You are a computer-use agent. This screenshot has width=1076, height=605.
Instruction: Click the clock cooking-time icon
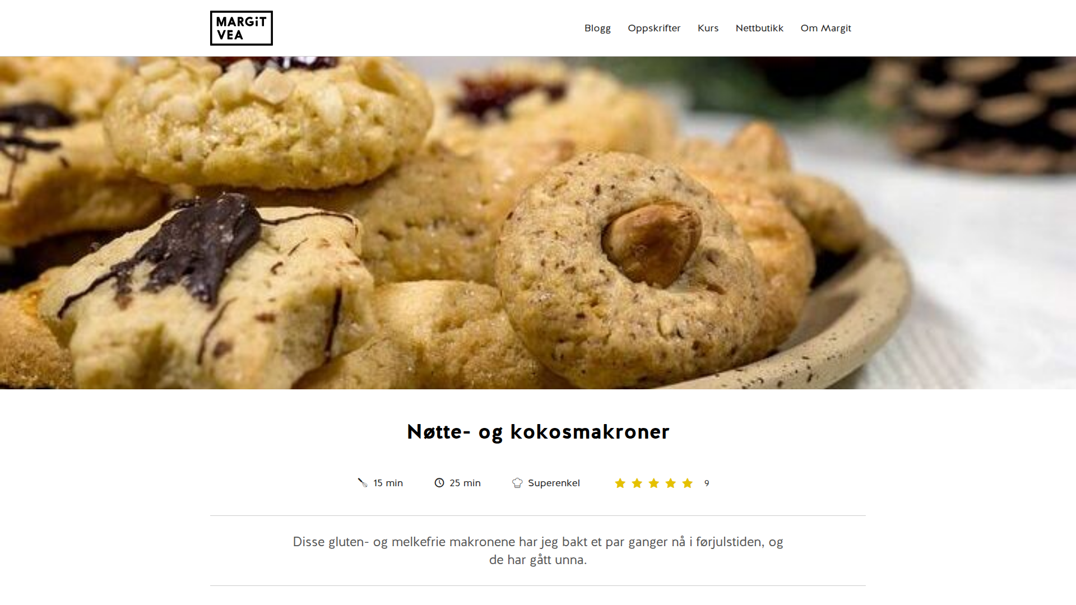(439, 482)
